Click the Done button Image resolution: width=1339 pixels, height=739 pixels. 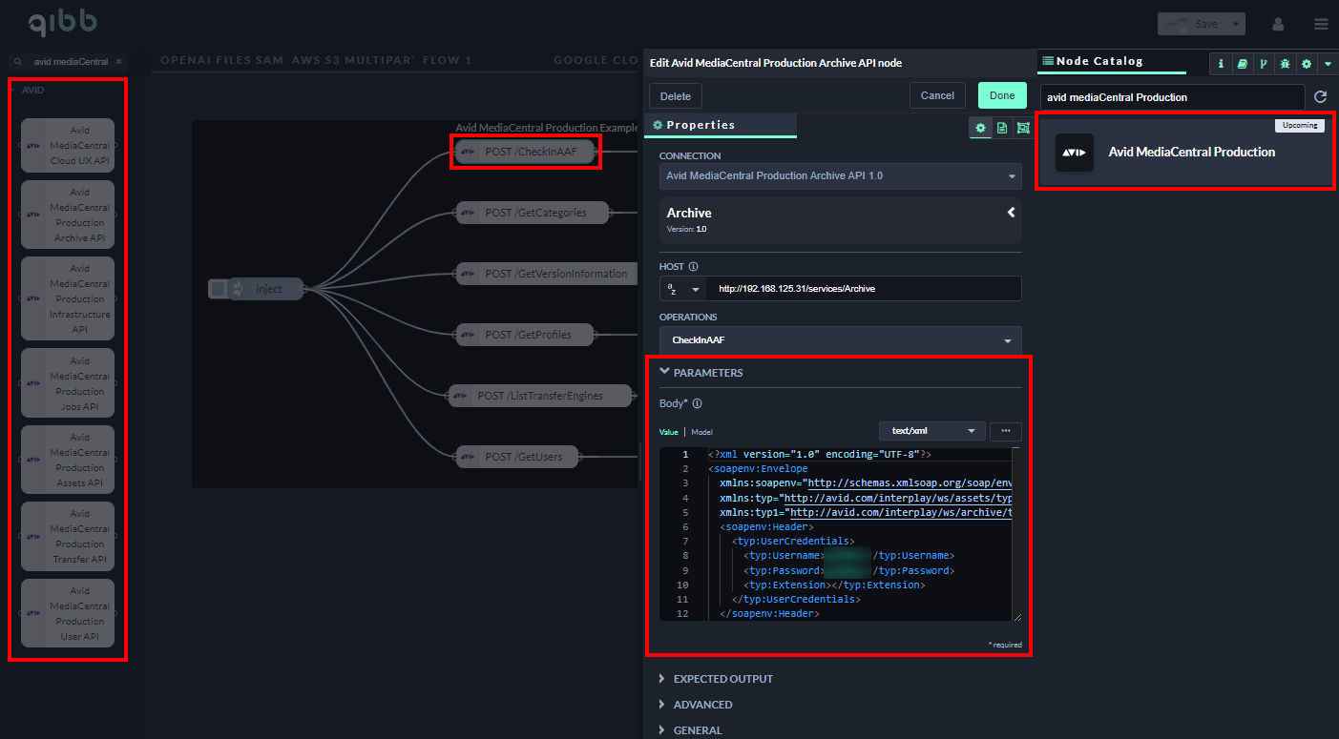(1002, 95)
